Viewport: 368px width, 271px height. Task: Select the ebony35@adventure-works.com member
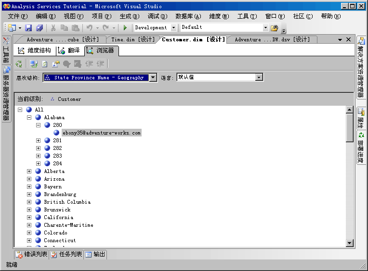(x=102, y=133)
